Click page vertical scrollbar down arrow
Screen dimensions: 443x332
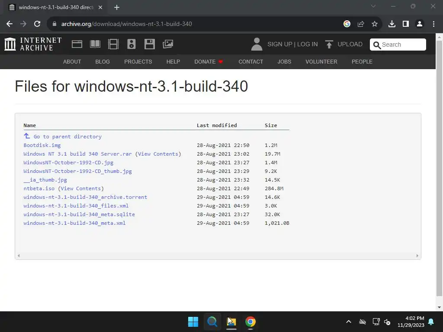[x=440, y=307]
